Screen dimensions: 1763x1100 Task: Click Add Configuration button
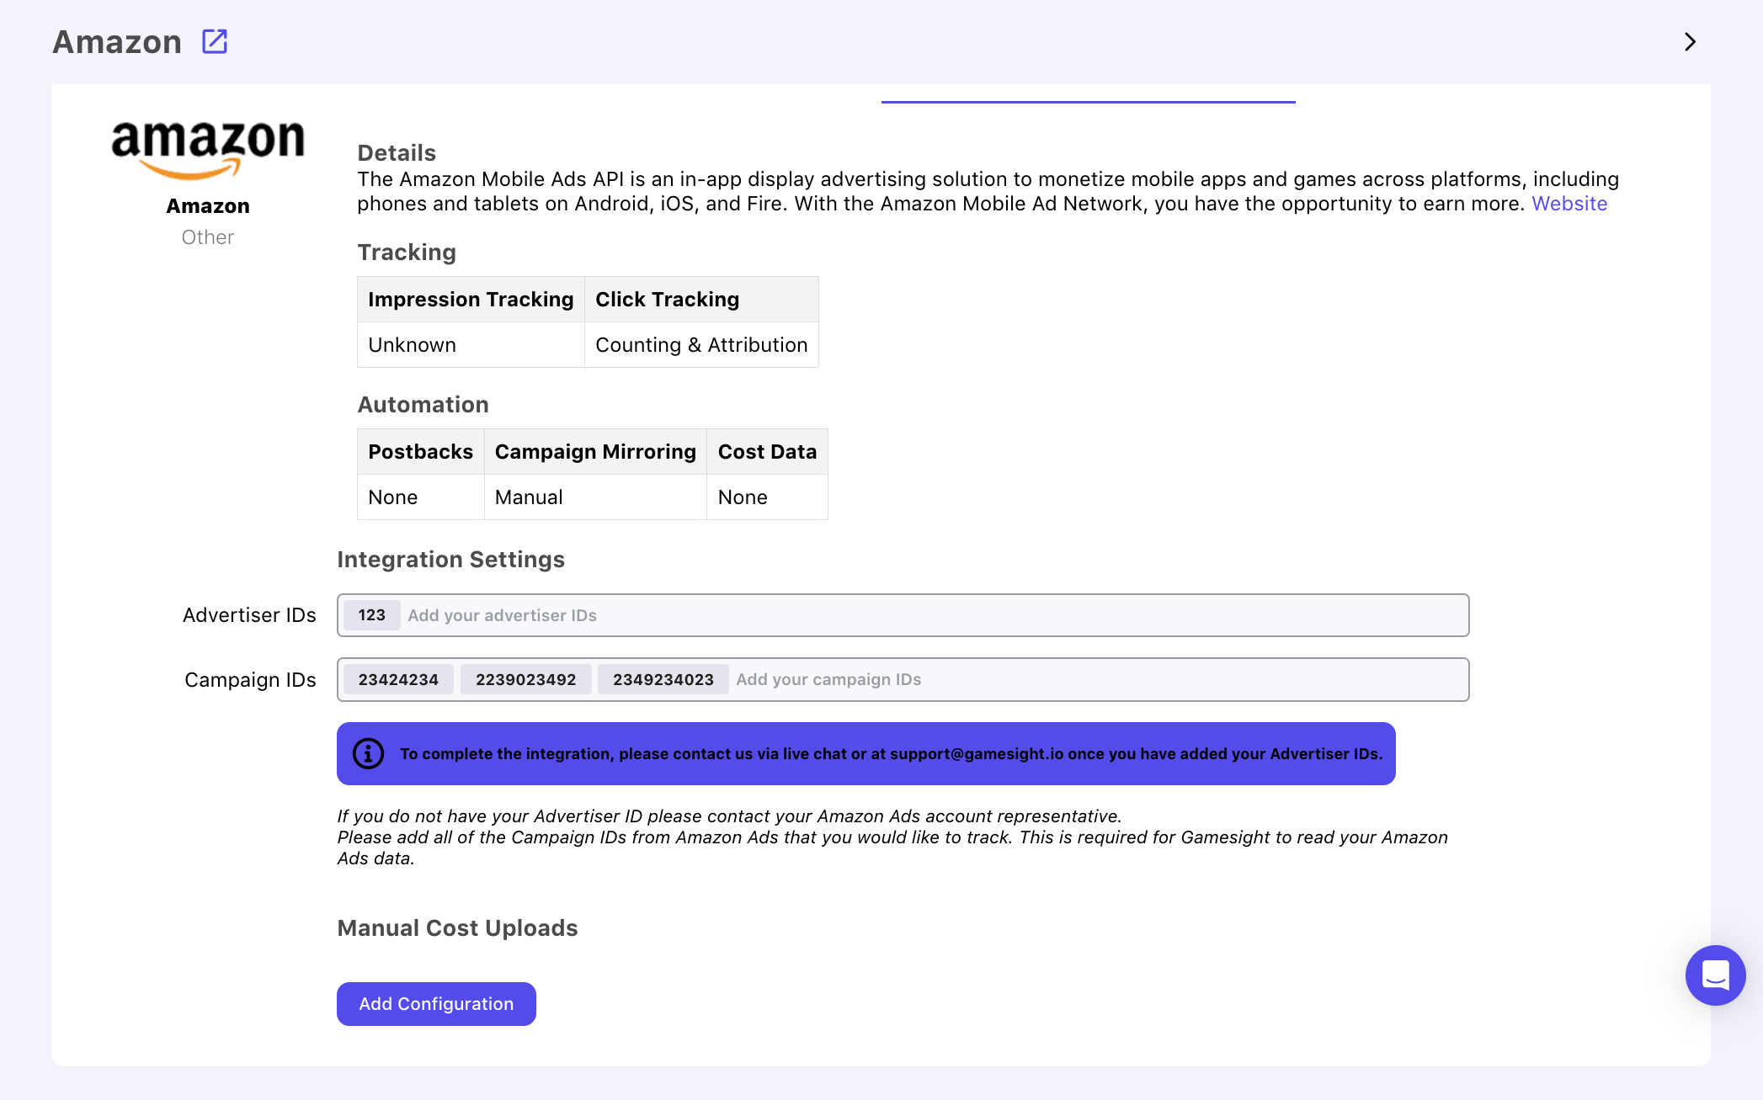coord(436,1003)
